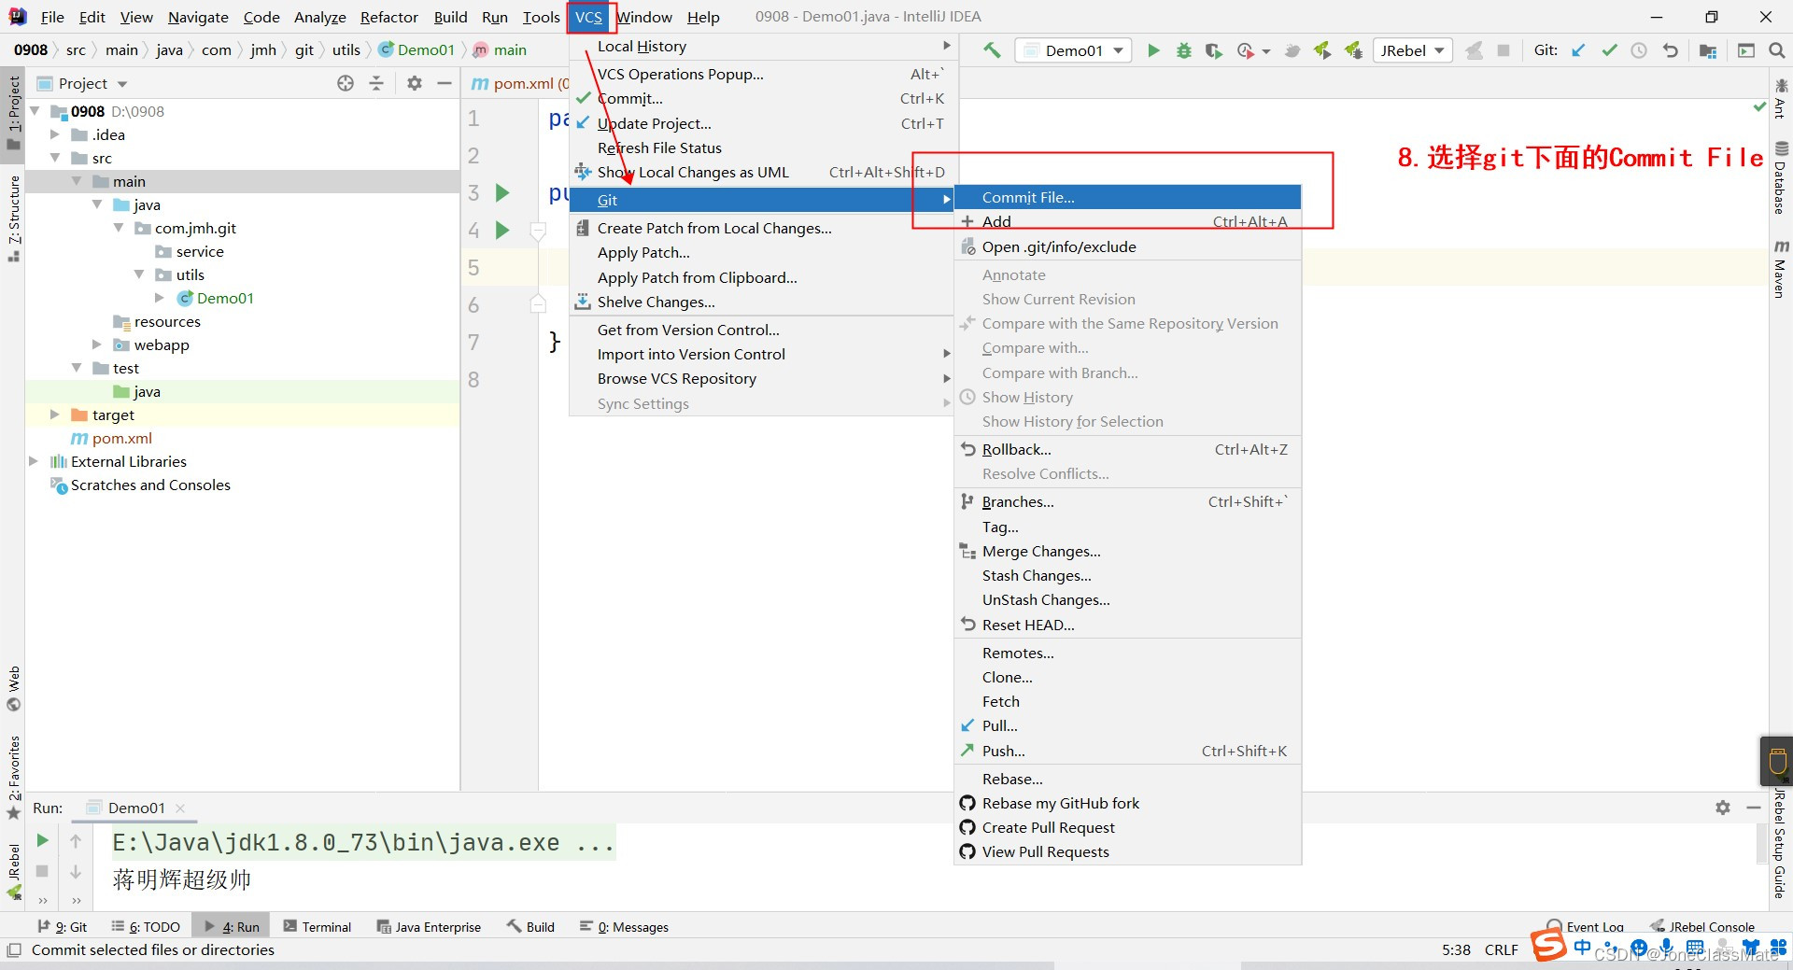Open profiler options dropdown arrow
The width and height of the screenshot is (1793, 970).
tap(1266, 51)
